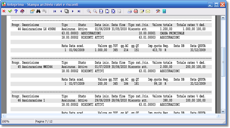230x128 pixels.
Task: Minimize the Anteprima window
Action: click(x=210, y=5)
